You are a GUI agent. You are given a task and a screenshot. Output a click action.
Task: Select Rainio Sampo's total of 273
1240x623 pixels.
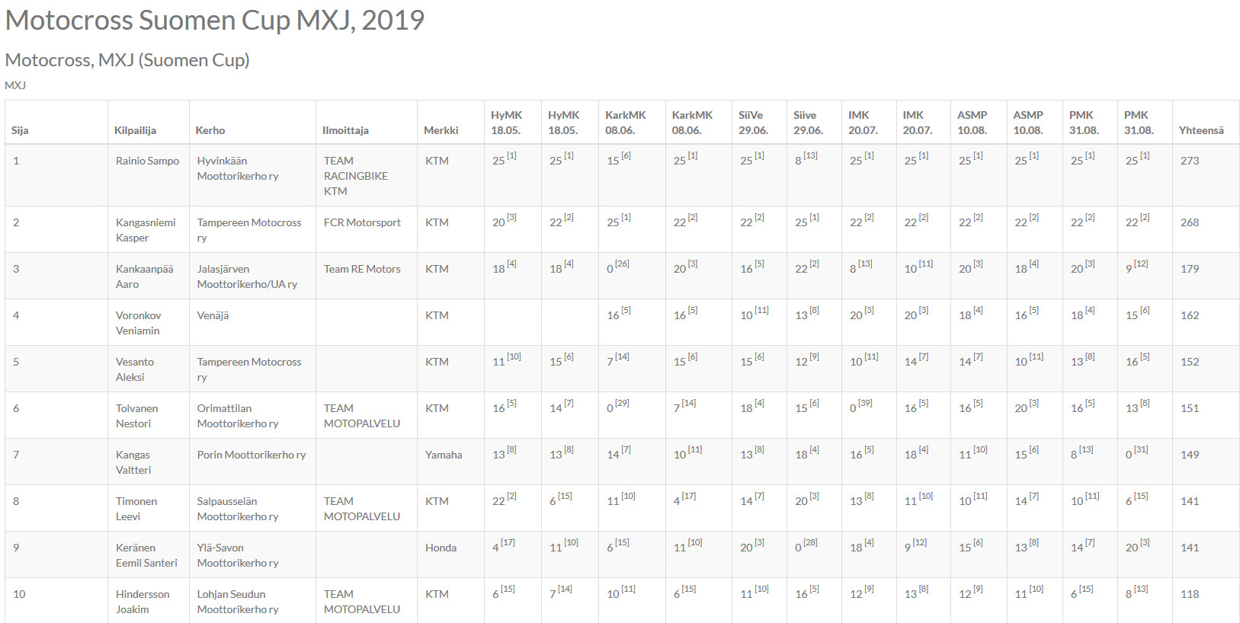click(1190, 161)
